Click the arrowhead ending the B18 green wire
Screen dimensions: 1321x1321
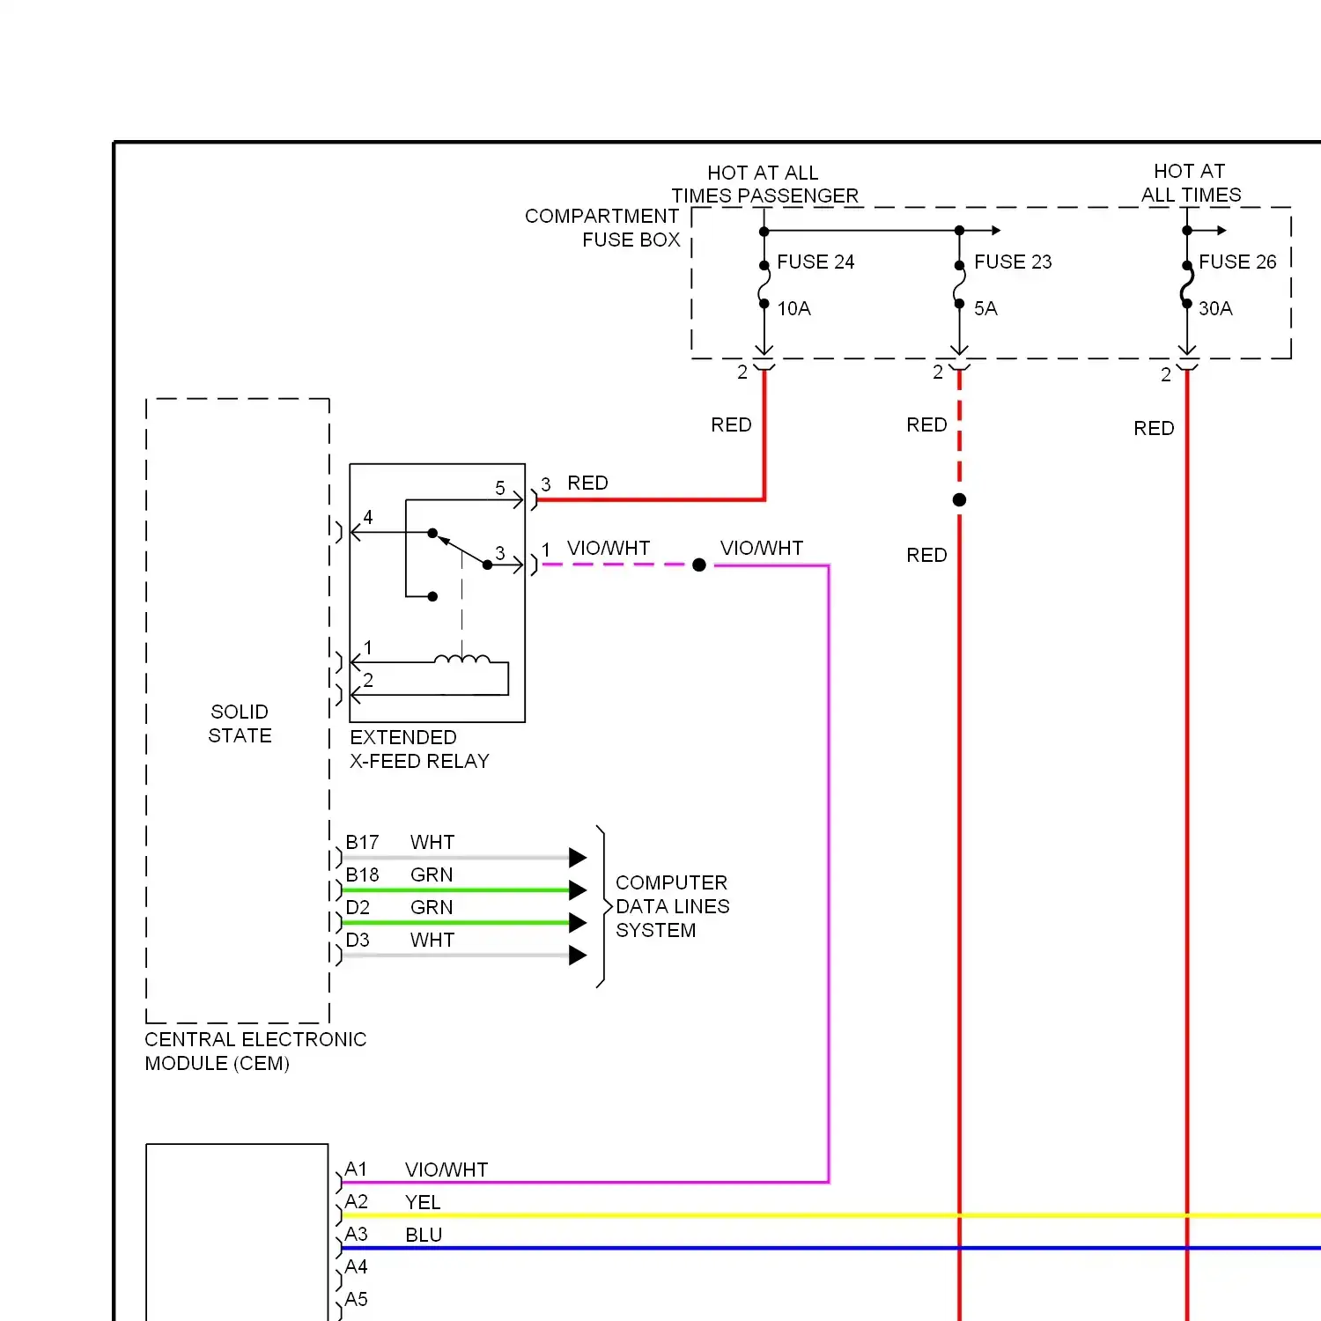pyautogui.click(x=578, y=889)
